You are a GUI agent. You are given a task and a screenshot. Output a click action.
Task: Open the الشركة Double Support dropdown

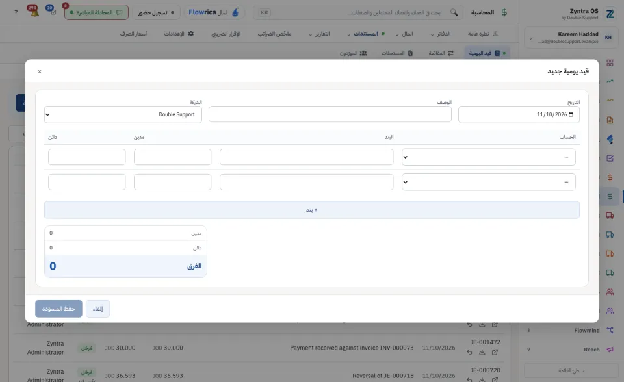coord(123,114)
